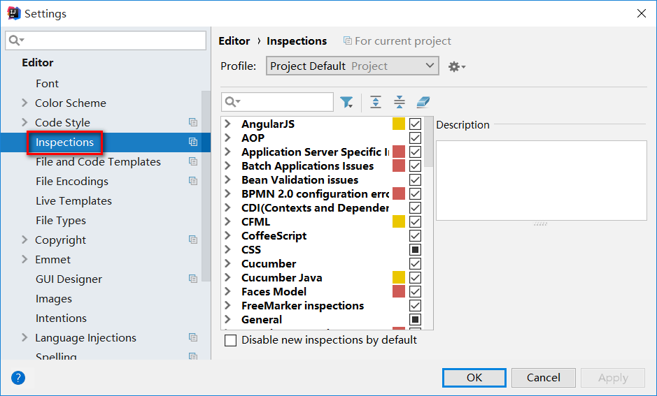Click the Expand All toolbar icon
The height and width of the screenshot is (396, 657).
(376, 102)
